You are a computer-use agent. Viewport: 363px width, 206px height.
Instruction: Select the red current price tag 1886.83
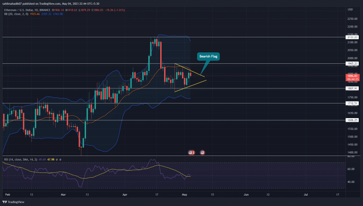coord(353,76)
